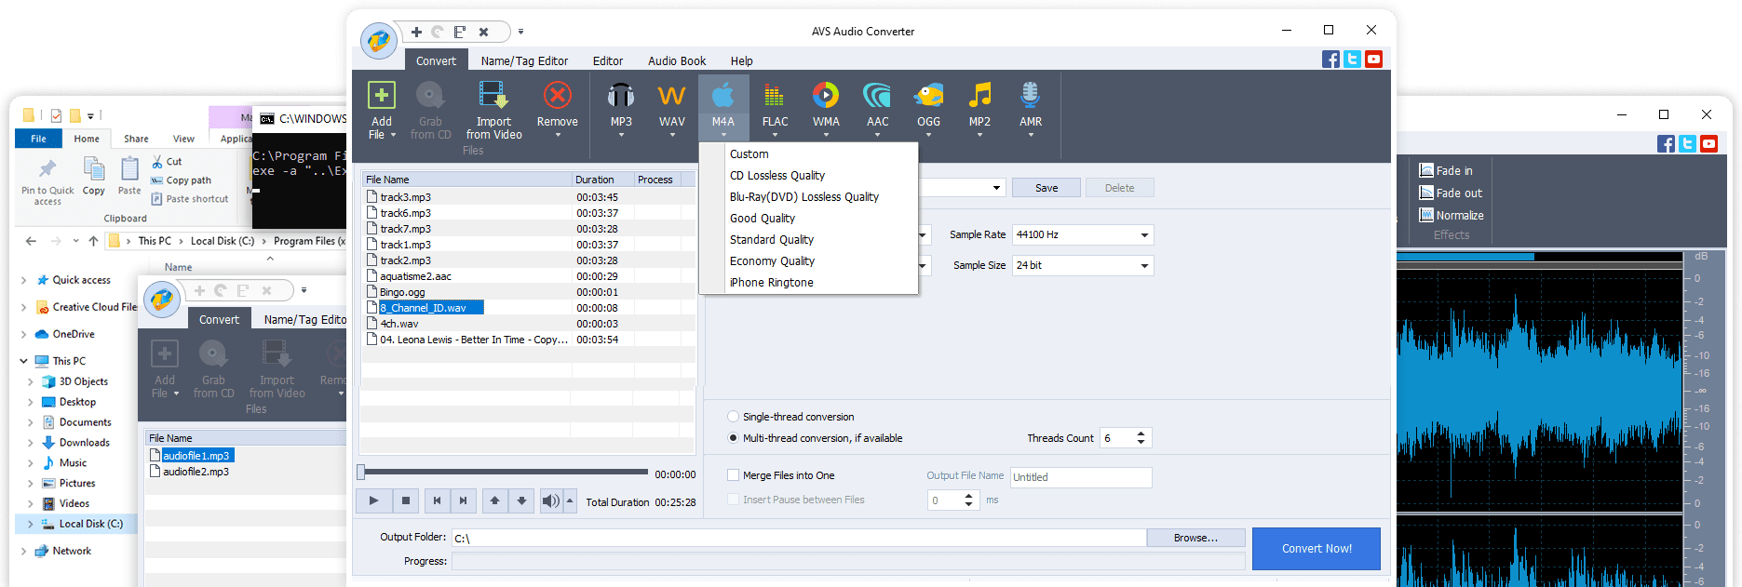Switch to the Name/Tag Editor tab

[524, 60]
